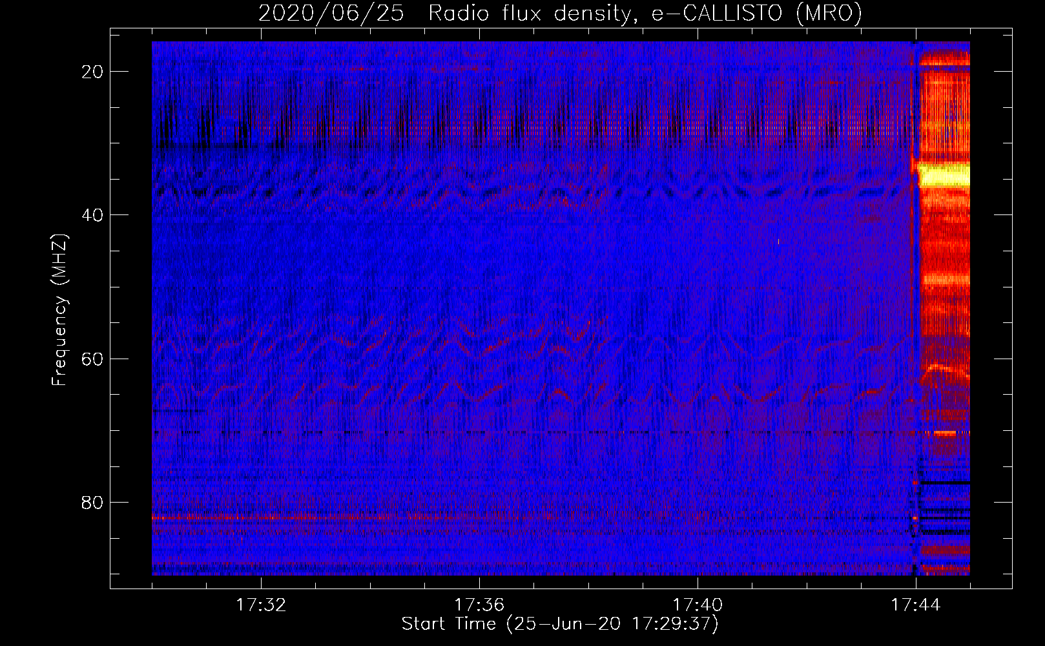
Task: Select the 'Frequency (MHZ)' y-axis label
Action: [x=59, y=310]
